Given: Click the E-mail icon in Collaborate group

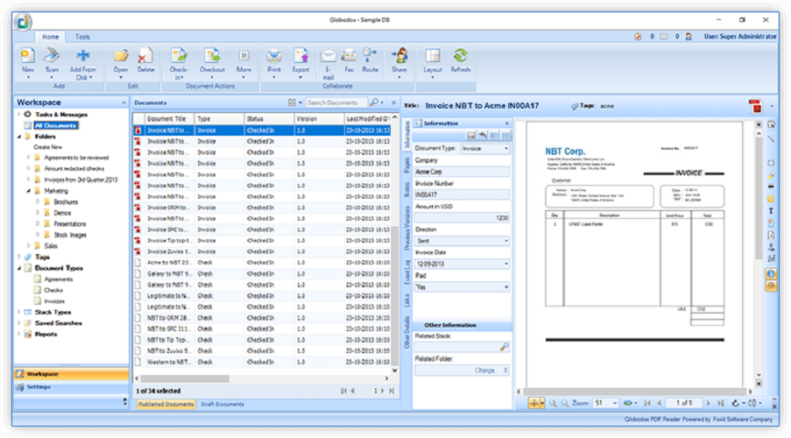Looking at the screenshot, I should pyautogui.click(x=328, y=55).
